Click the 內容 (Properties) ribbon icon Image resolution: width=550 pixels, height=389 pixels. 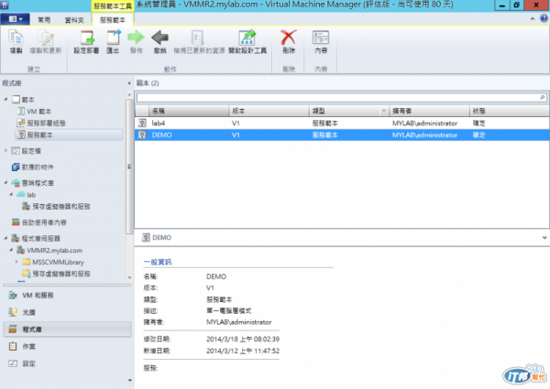click(x=321, y=38)
